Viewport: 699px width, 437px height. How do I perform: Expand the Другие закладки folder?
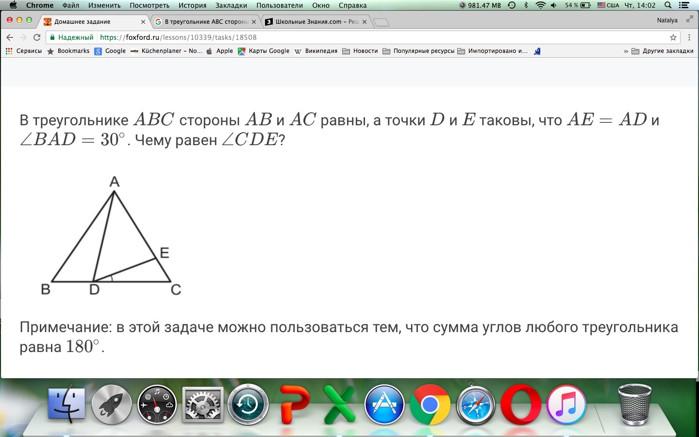pyautogui.click(x=663, y=51)
